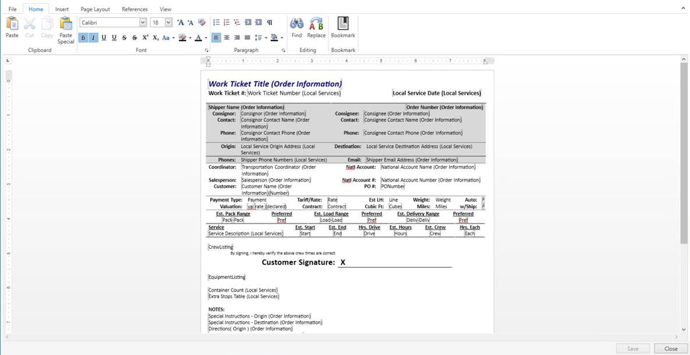Viewport: 690px width, 355px height.
Task: Click the Superscript button
Action: pos(145,38)
